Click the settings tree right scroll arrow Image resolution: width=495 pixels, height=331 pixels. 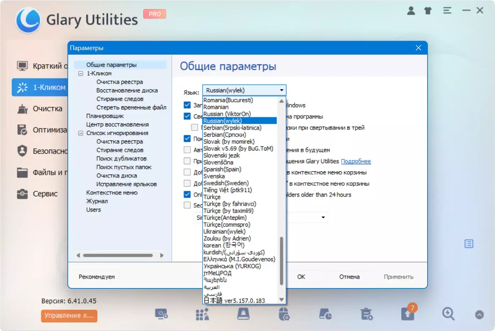click(x=162, y=255)
